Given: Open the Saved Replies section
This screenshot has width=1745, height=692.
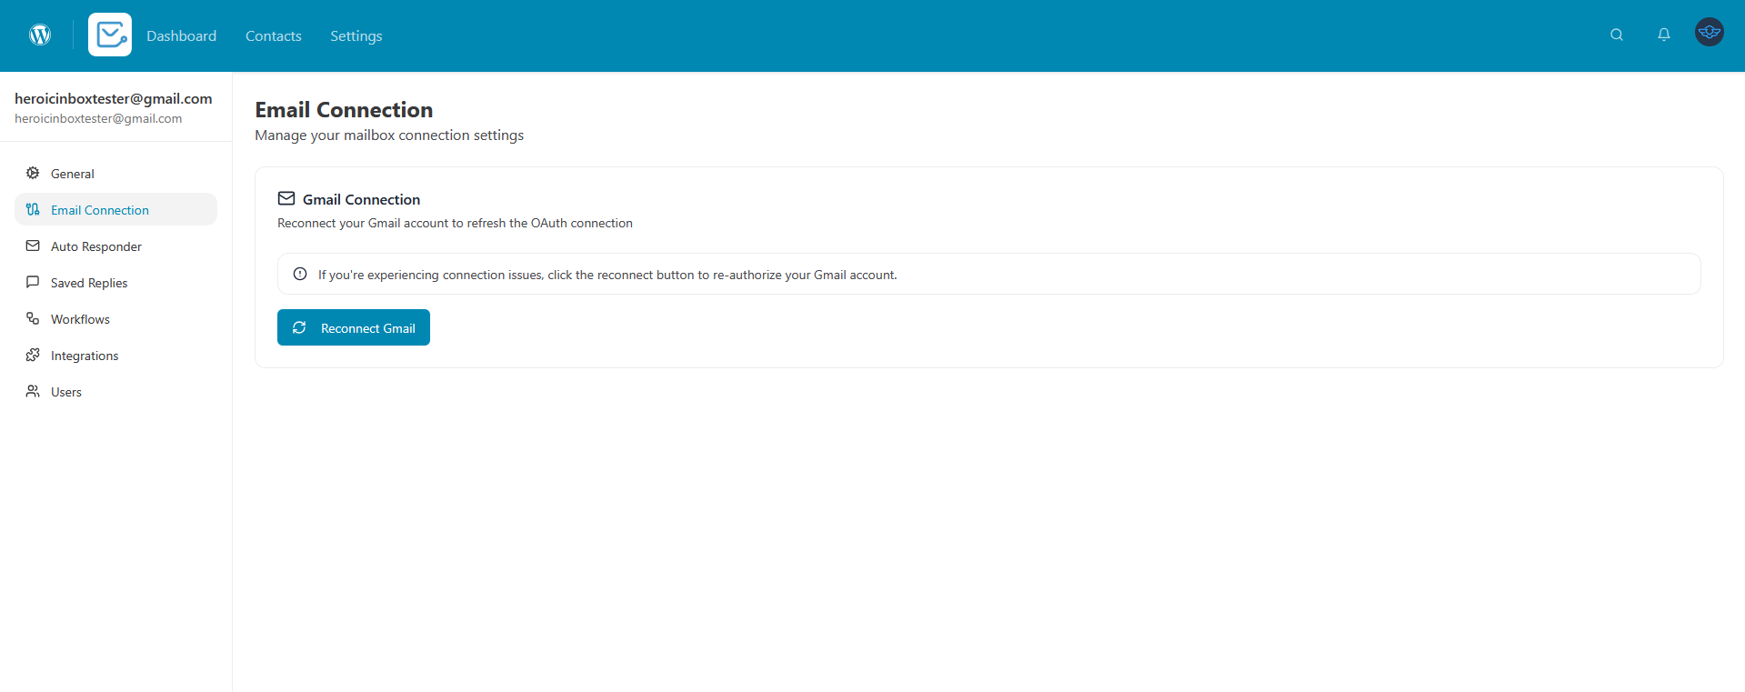Looking at the screenshot, I should point(89,283).
